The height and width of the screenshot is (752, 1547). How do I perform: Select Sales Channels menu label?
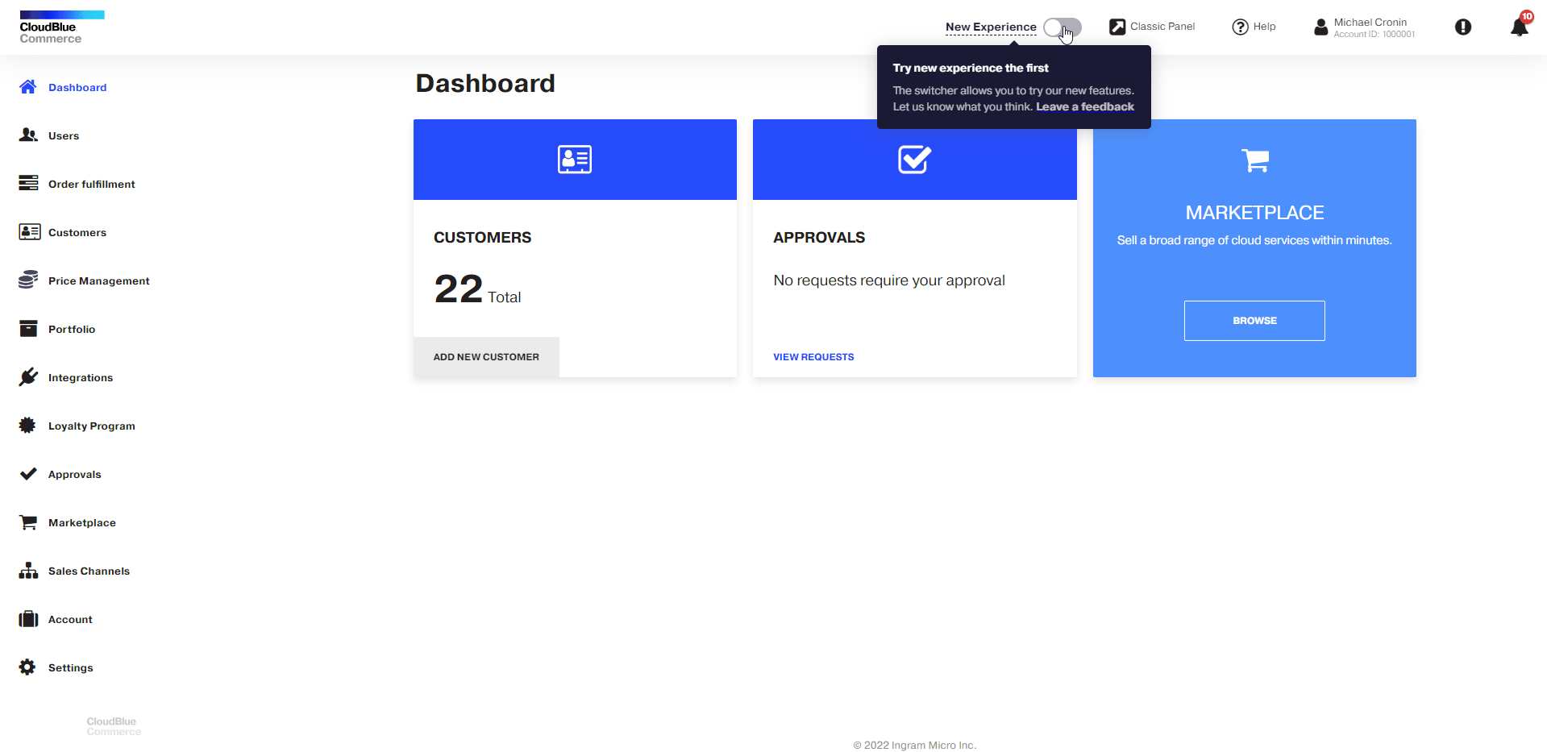[89, 571]
